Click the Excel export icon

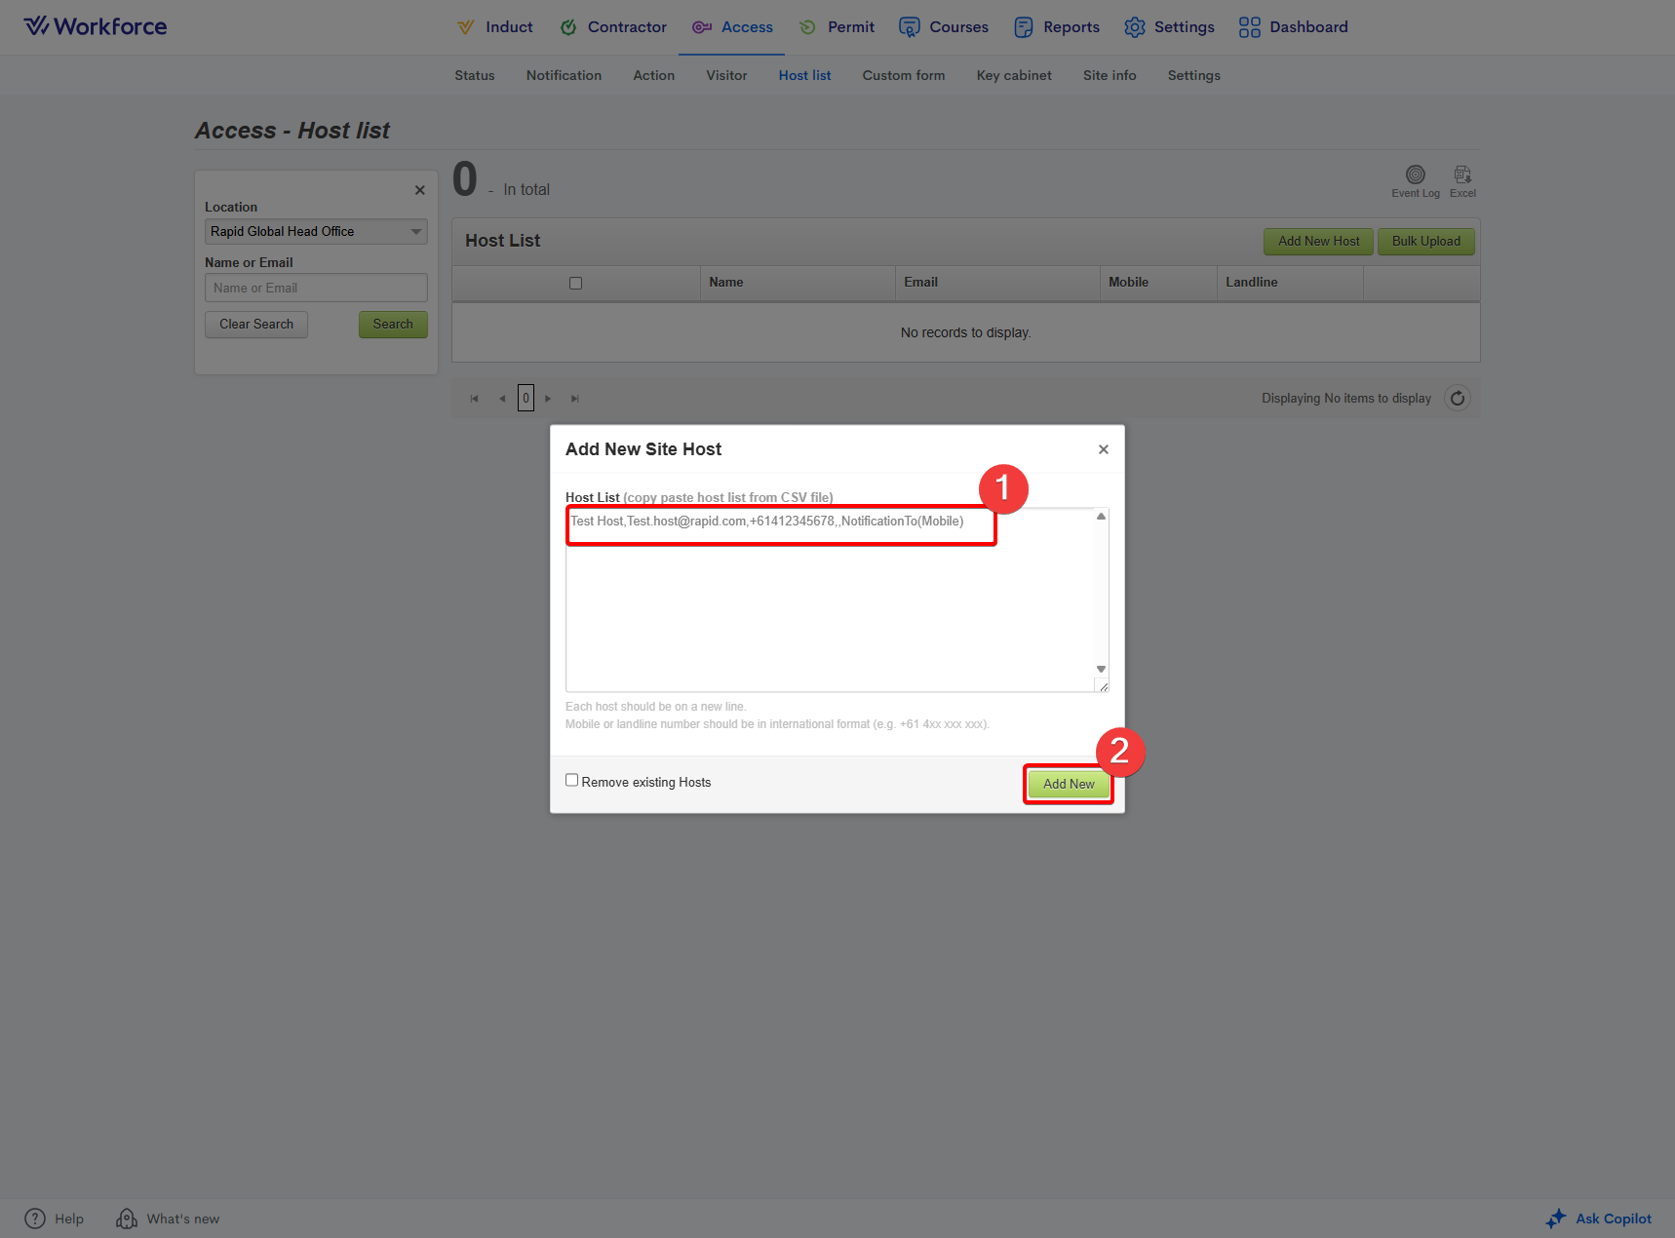coord(1461,175)
